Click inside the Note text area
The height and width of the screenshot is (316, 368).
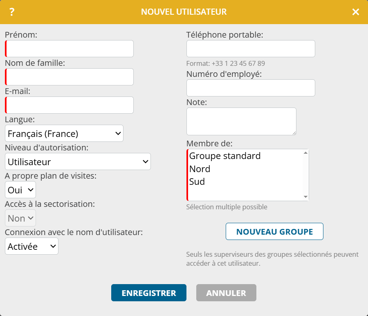[241, 121]
